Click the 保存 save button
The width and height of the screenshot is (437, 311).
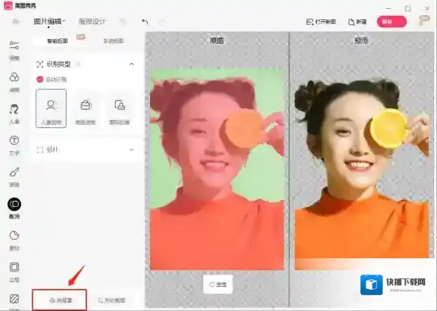pyautogui.click(x=391, y=21)
